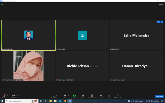165x103 pixels.
Task: Open Whiteboards
Action: point(118,96)
